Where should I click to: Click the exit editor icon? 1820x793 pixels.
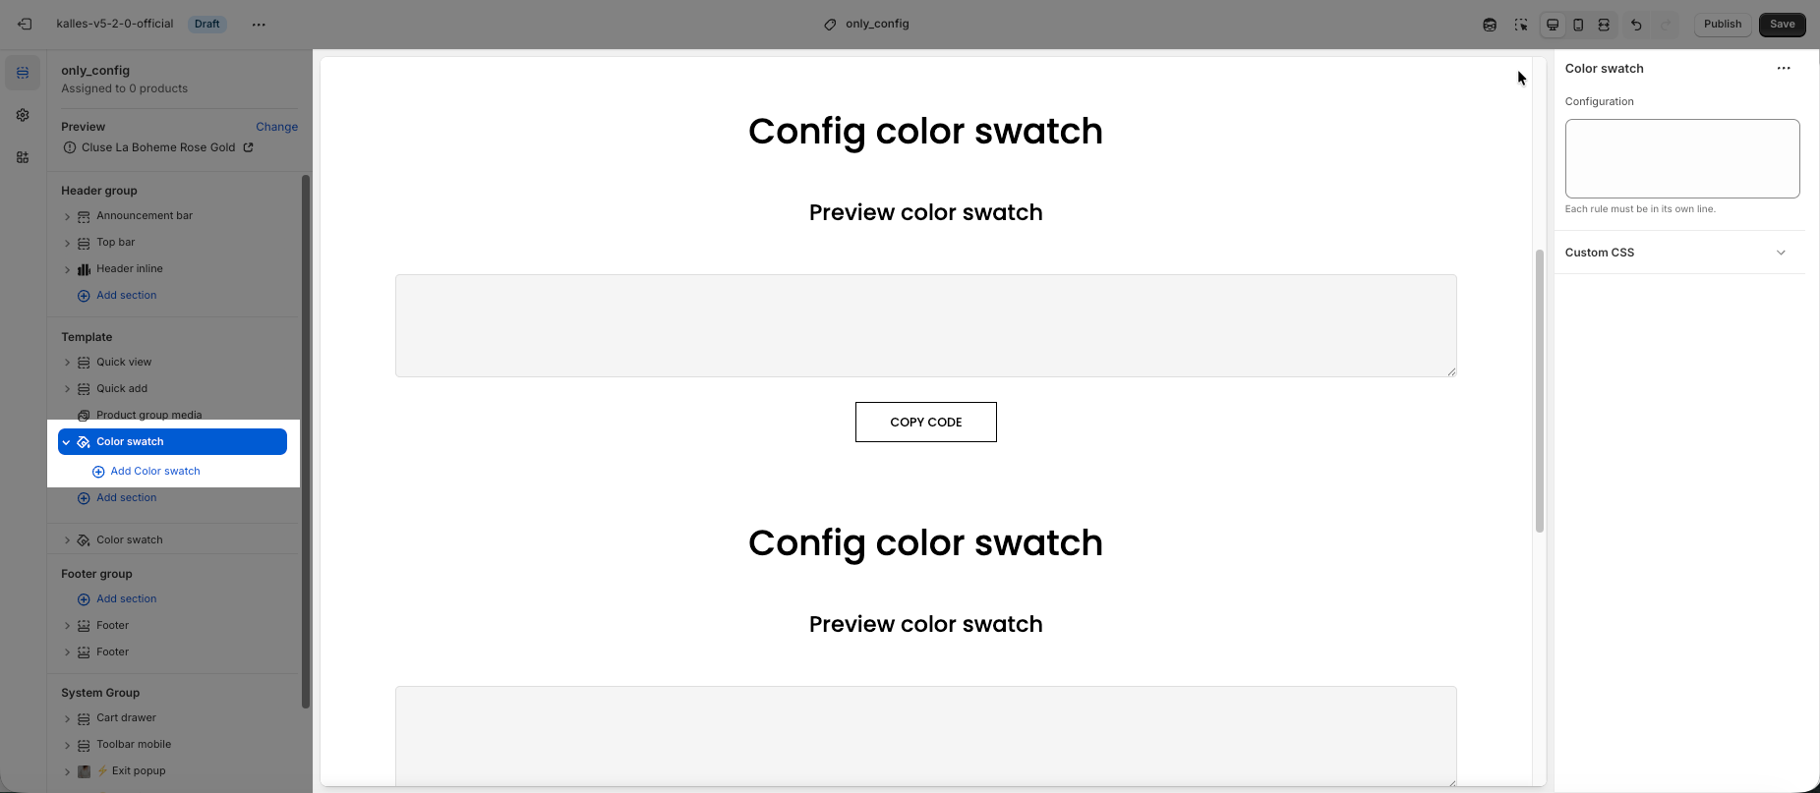coord(25,24)
